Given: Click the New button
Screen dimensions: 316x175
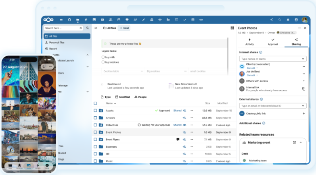Looking at the screenshot, I should (124, 28).
